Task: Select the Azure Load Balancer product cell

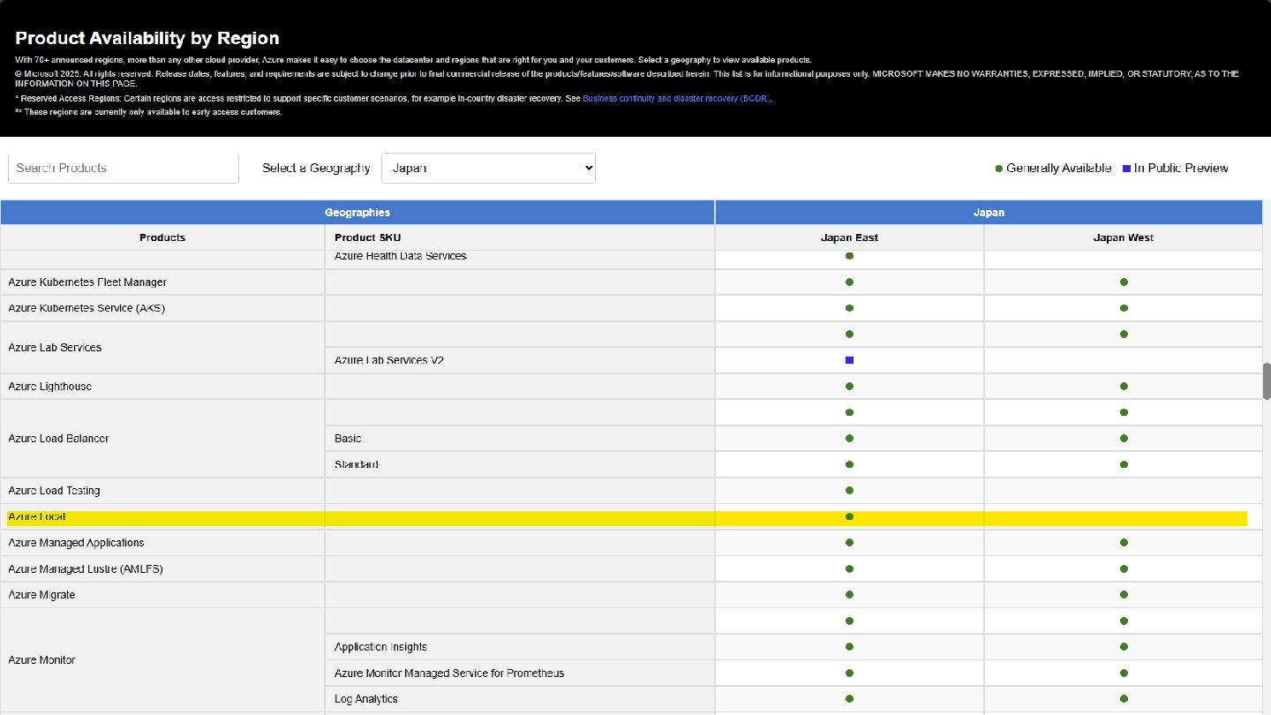Action: tap(162, 439)
